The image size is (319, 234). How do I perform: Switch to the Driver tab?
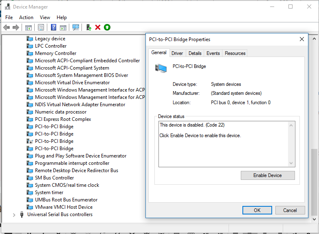coord(177,53)
